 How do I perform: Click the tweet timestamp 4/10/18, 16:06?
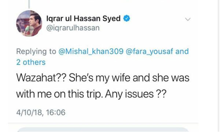tap(41, 112)
